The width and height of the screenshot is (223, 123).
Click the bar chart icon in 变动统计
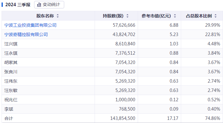[x=39, y=5]
